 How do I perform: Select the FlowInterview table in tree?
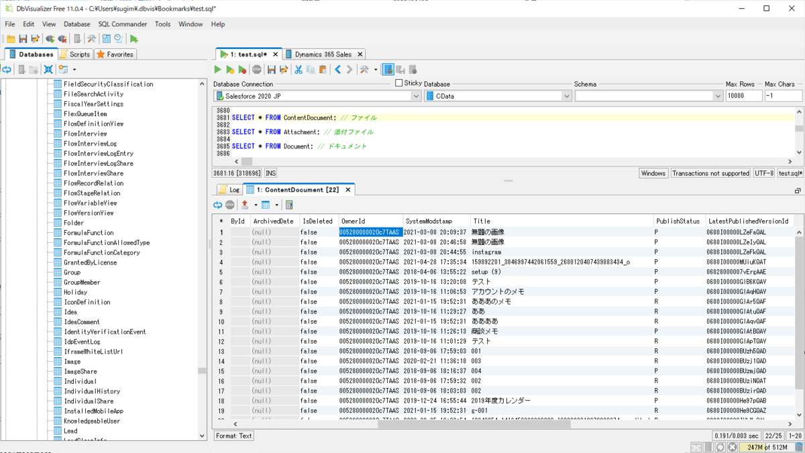point(85,134)
